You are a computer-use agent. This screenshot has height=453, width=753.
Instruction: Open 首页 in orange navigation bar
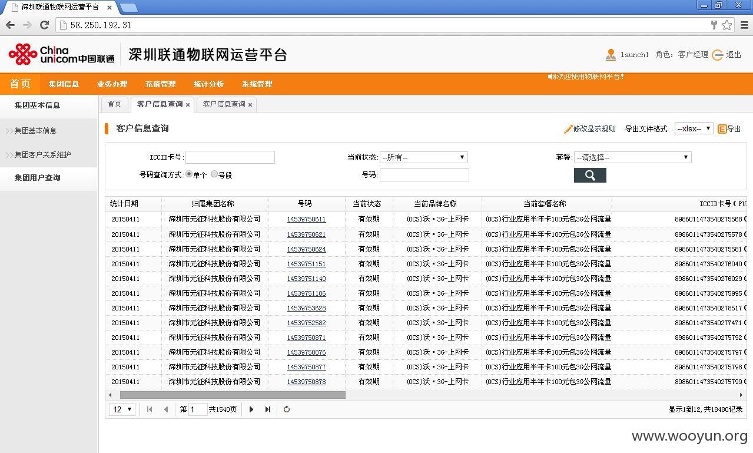tap(20, 84)
